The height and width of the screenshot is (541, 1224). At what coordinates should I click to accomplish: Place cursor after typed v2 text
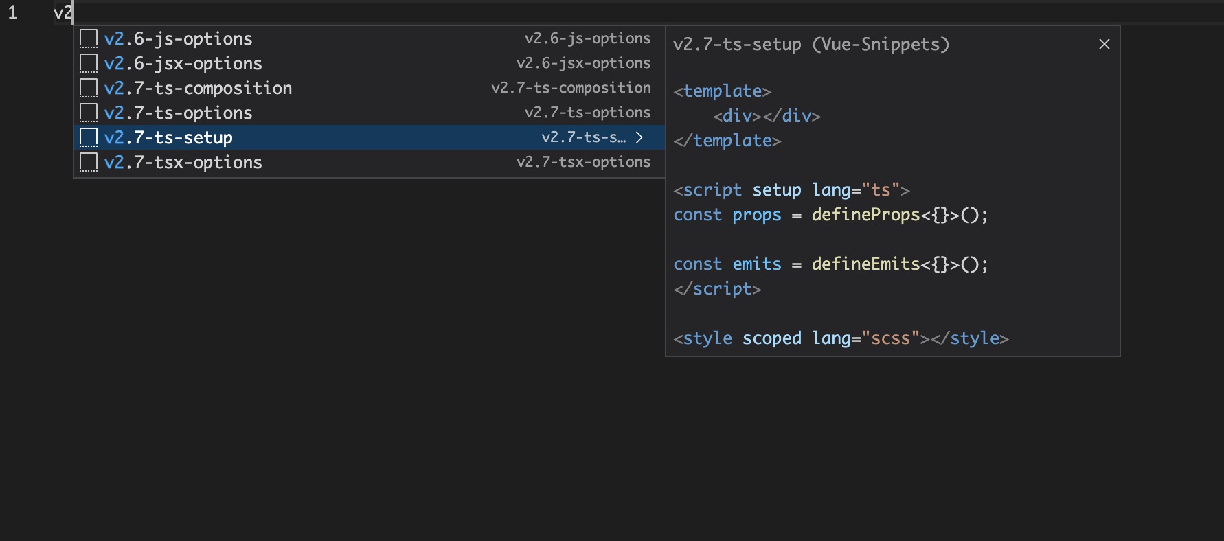click(x=73, y=12)
